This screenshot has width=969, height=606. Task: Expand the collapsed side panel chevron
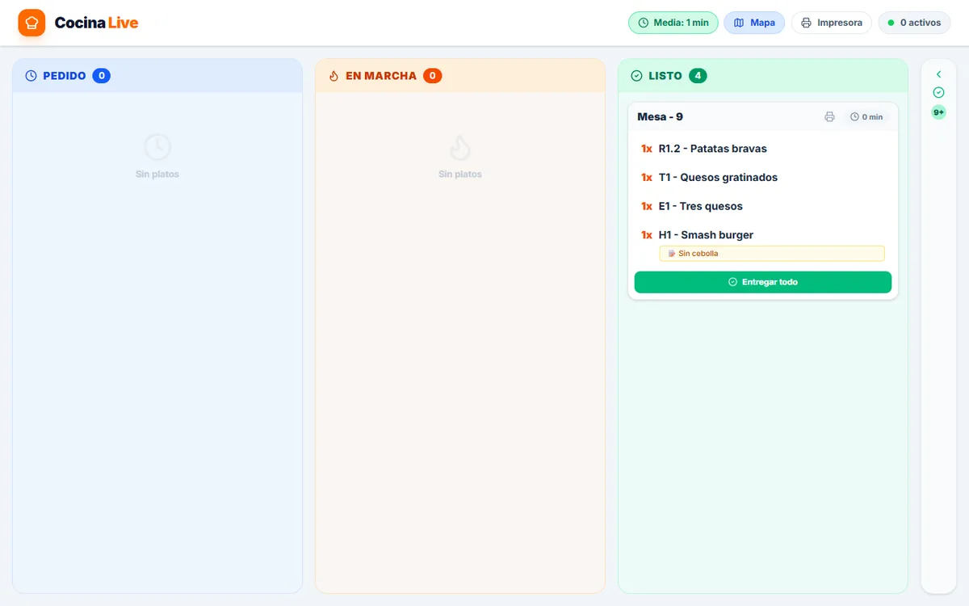pos(938,74)
